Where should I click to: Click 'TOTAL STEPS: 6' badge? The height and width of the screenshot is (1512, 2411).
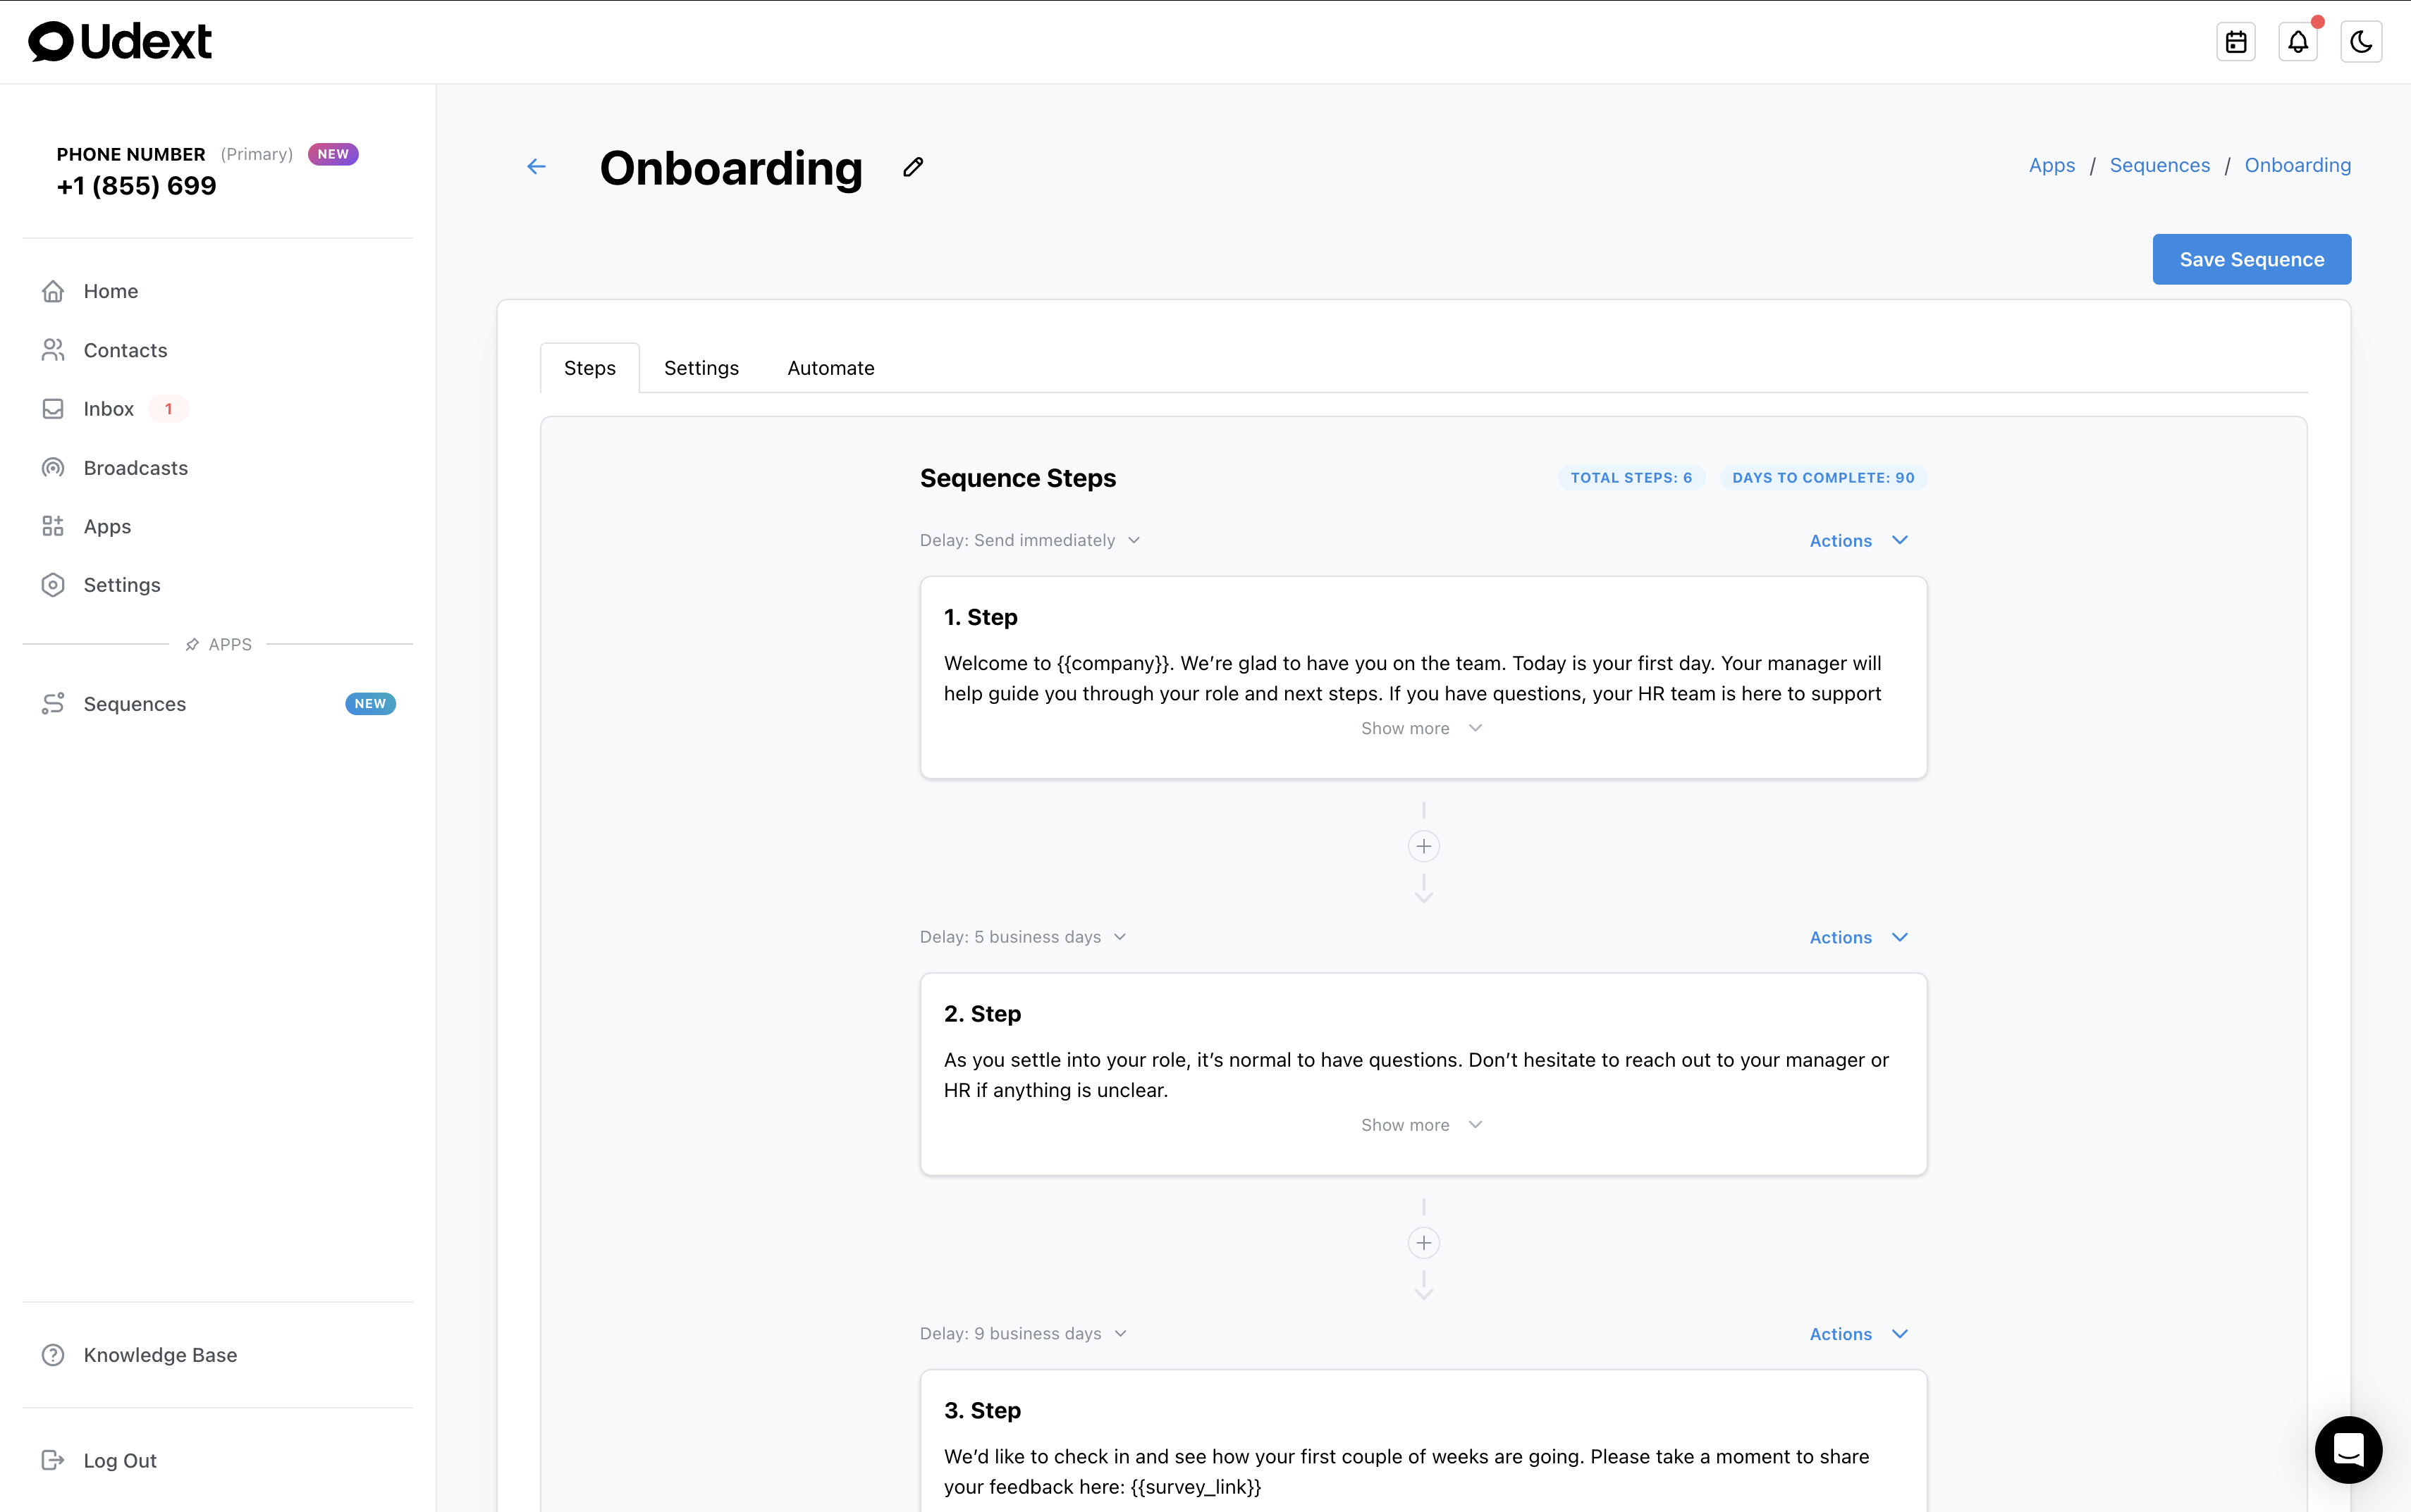[1631, 478]
